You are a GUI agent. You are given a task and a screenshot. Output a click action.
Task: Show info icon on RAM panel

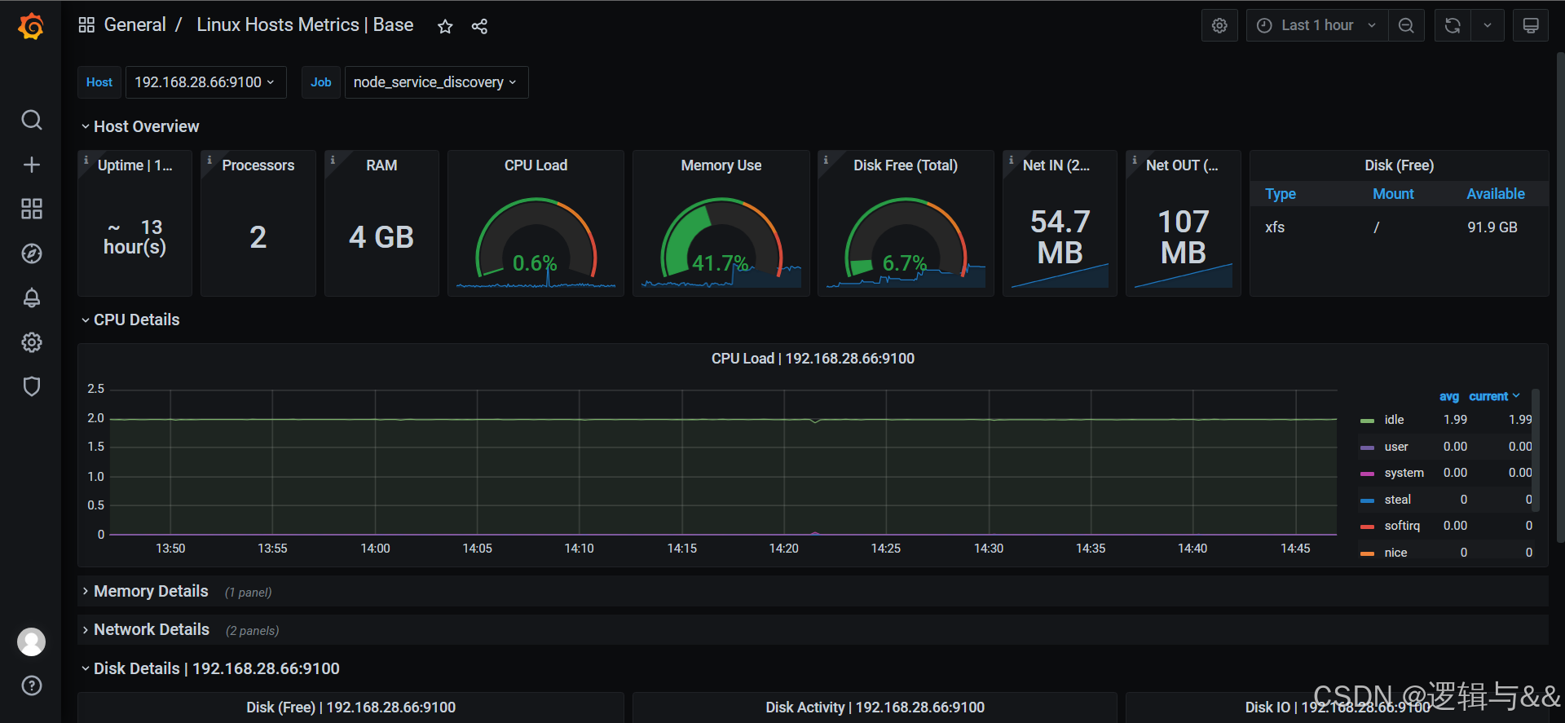(333, 160)
